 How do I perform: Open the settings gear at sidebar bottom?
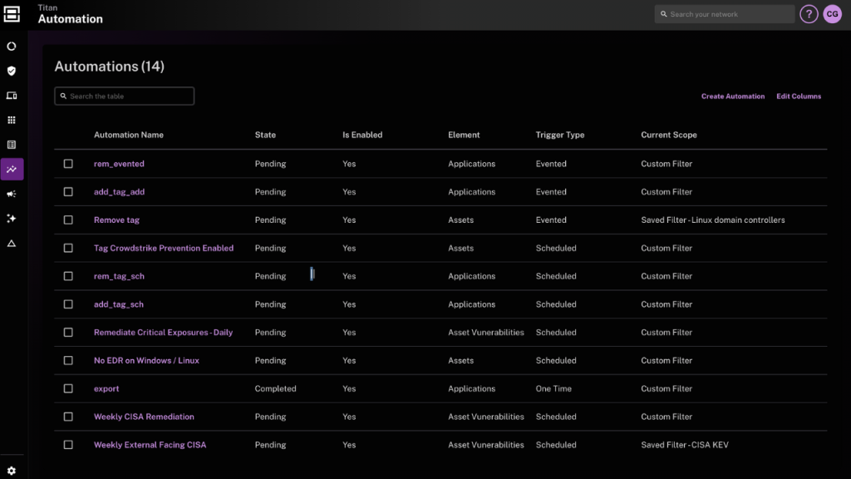point(12,471)
